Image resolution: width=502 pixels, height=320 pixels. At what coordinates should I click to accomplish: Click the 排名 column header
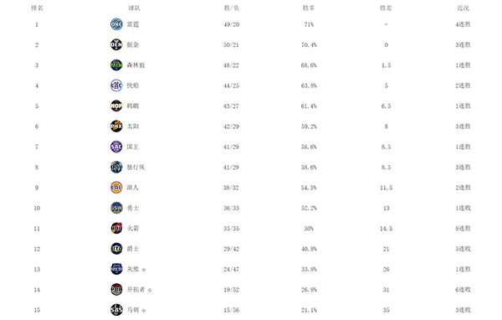(x=37, y=8)
